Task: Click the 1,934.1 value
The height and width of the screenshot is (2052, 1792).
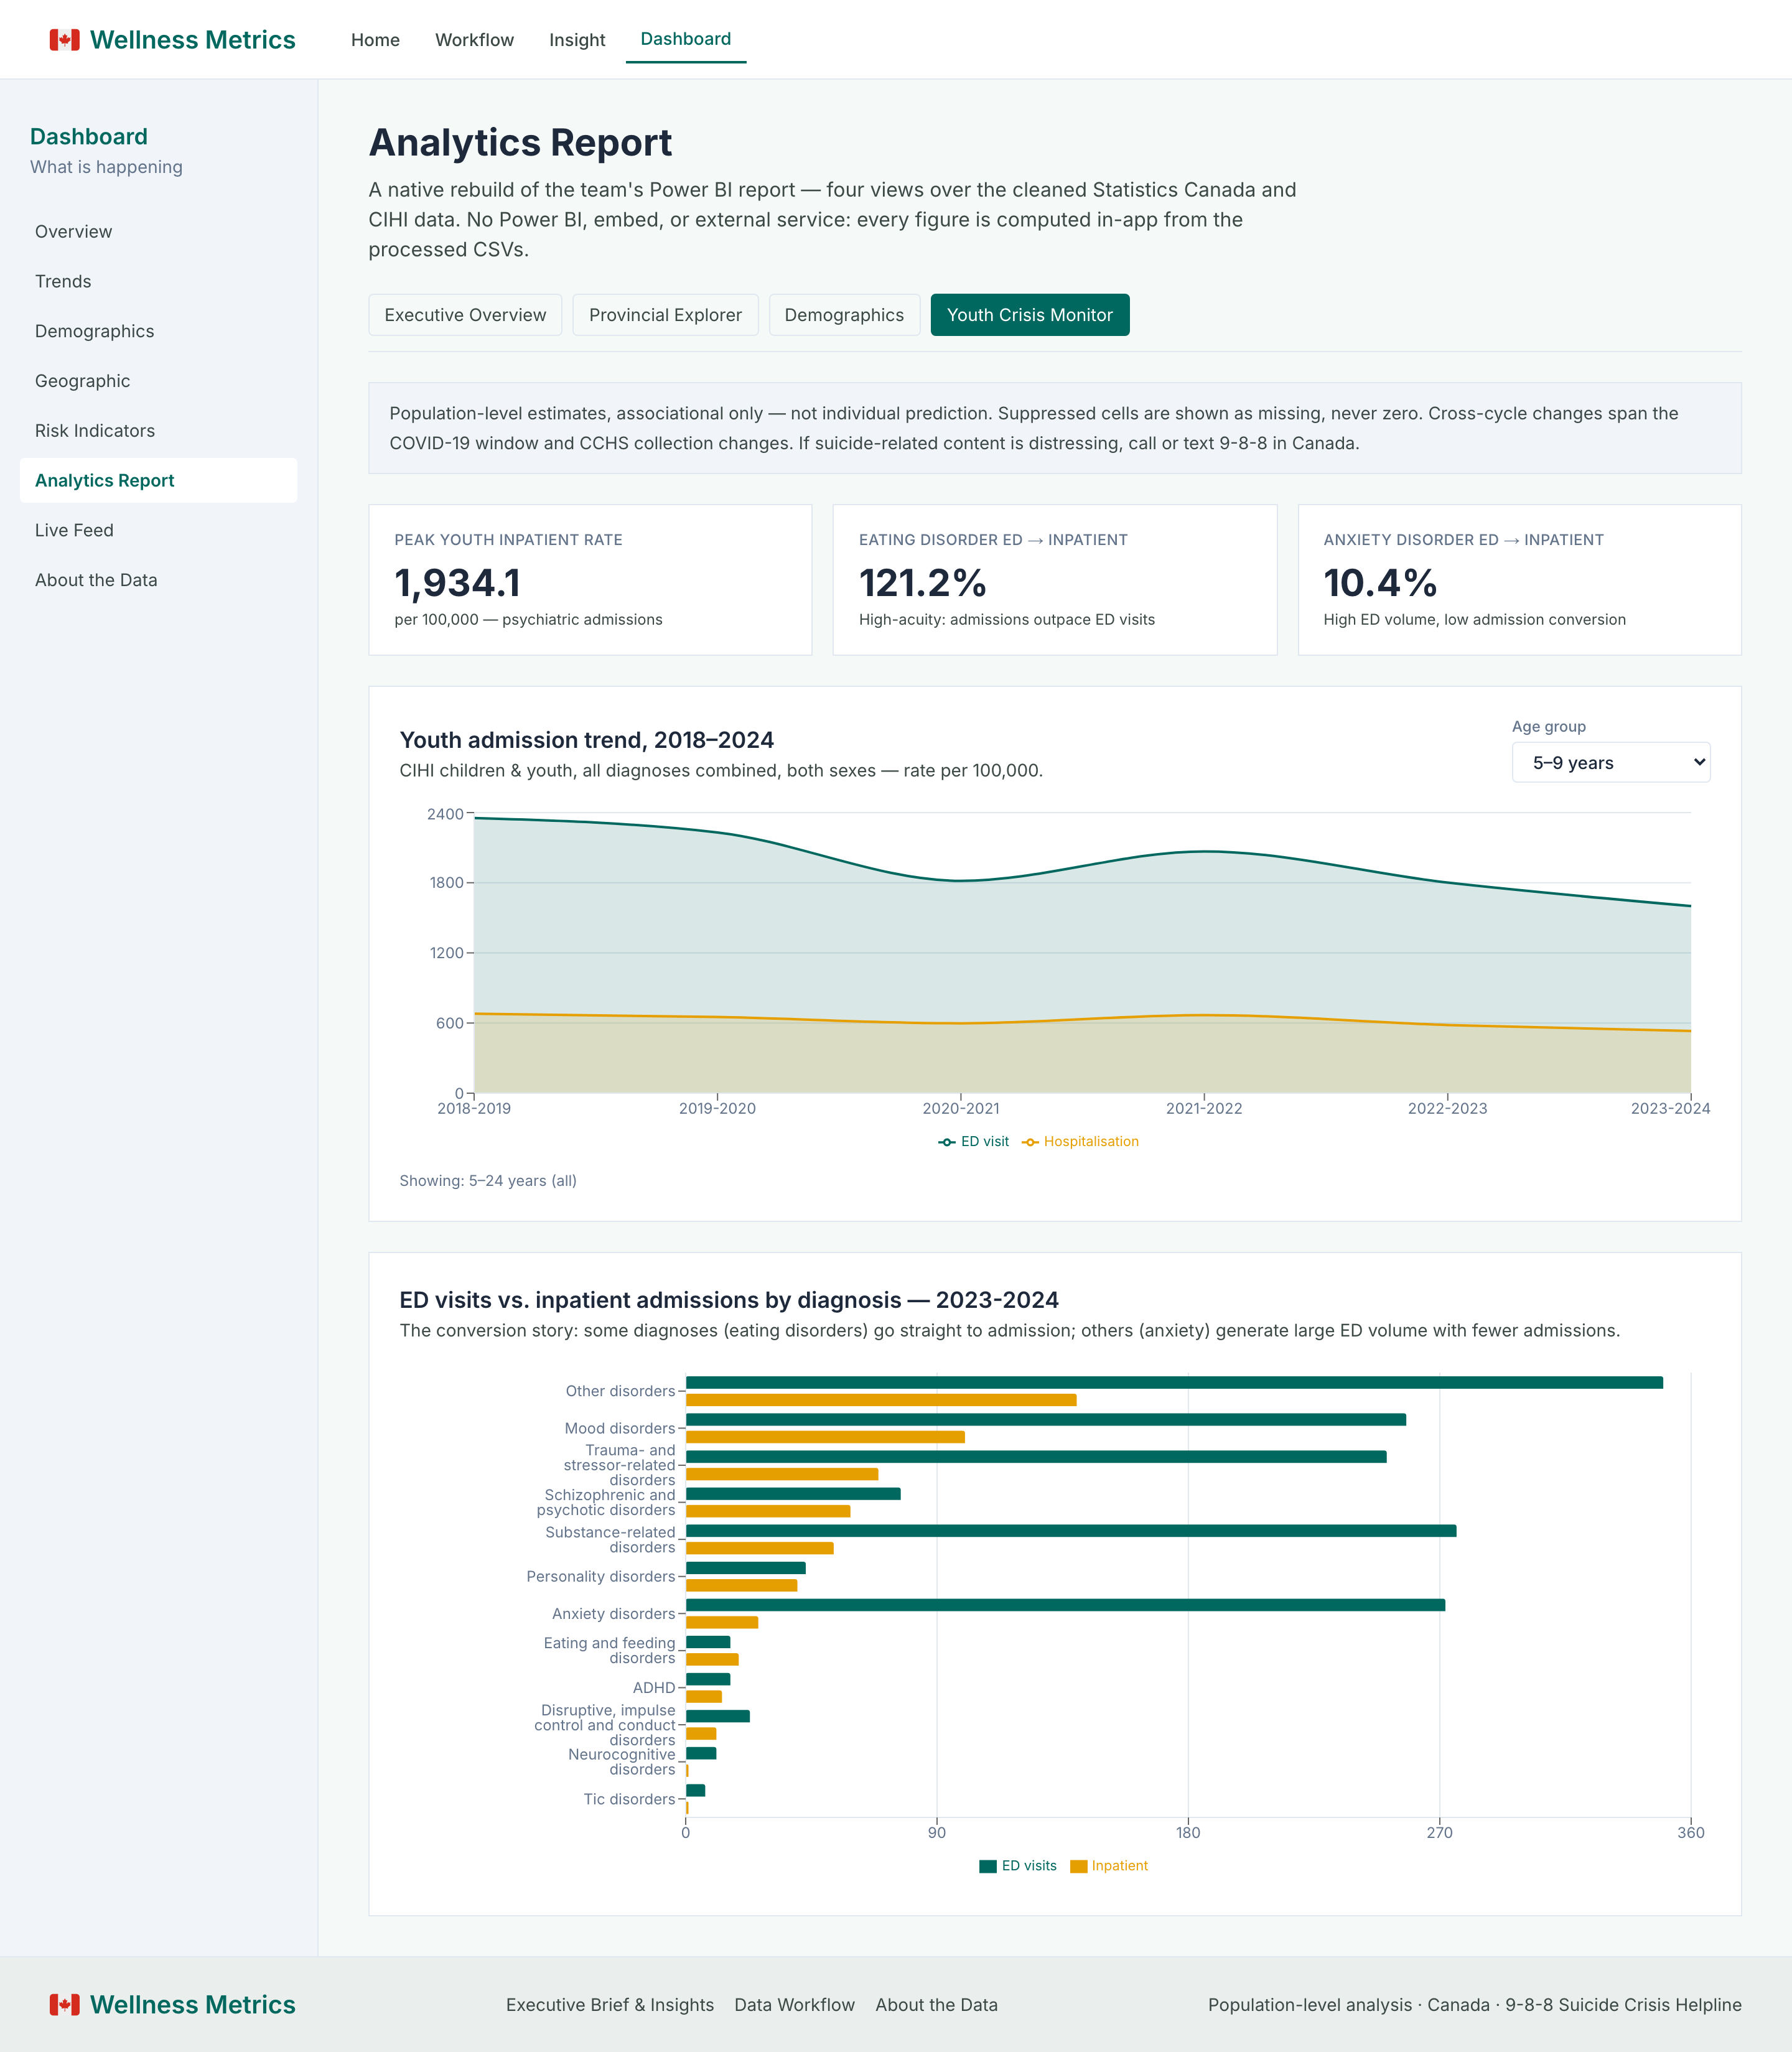Action: pos(457,582)
